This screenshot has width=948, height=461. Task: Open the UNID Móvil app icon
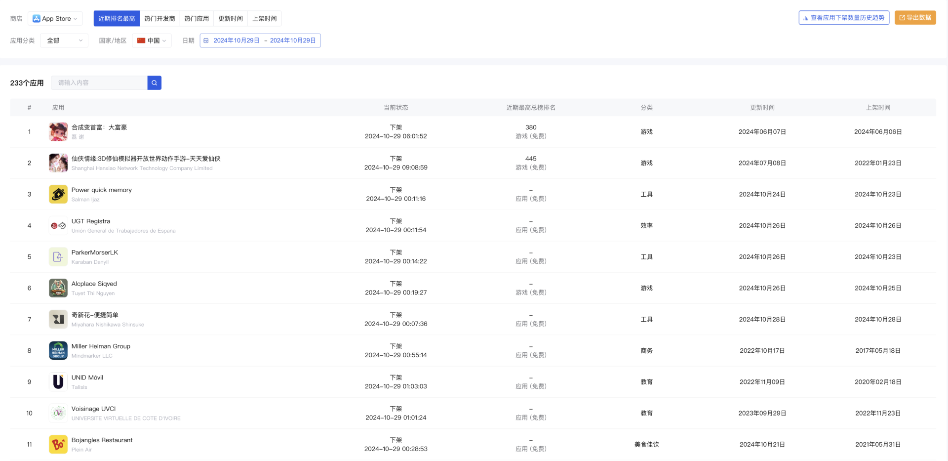tap(58, 381)
